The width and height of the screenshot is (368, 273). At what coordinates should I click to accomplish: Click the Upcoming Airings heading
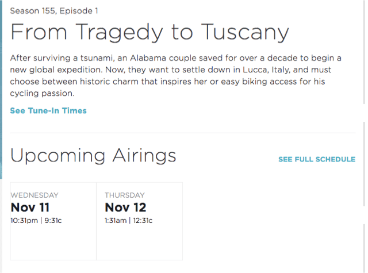tap(93, 155)
